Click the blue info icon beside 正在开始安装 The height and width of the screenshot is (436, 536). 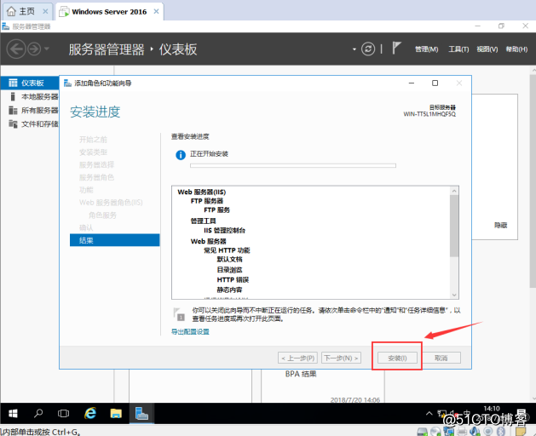click(181, 155)
